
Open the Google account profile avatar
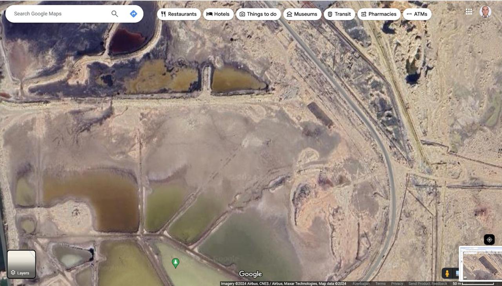tap(485, 12)
